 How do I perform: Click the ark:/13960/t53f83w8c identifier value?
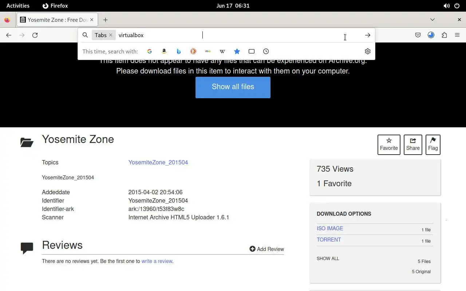[156, 209]
